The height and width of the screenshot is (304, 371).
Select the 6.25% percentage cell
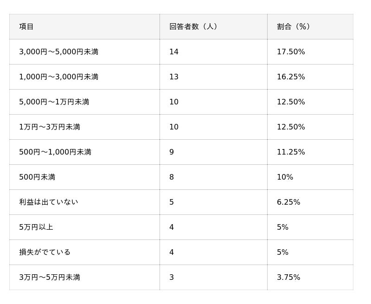click(288, 202)
